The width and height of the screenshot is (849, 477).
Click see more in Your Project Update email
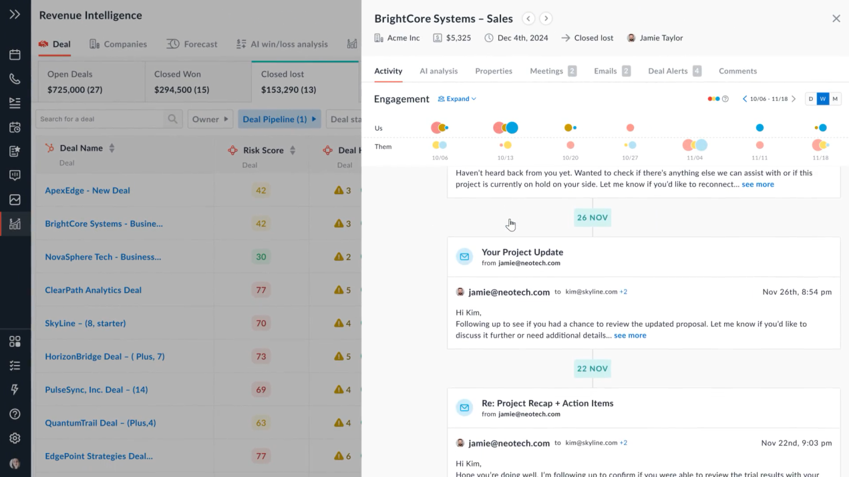click(630, 336)
